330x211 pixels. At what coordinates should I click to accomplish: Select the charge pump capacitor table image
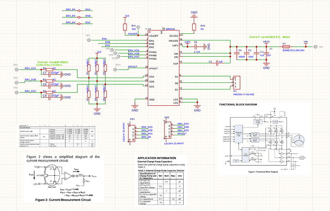coord(161,181)
